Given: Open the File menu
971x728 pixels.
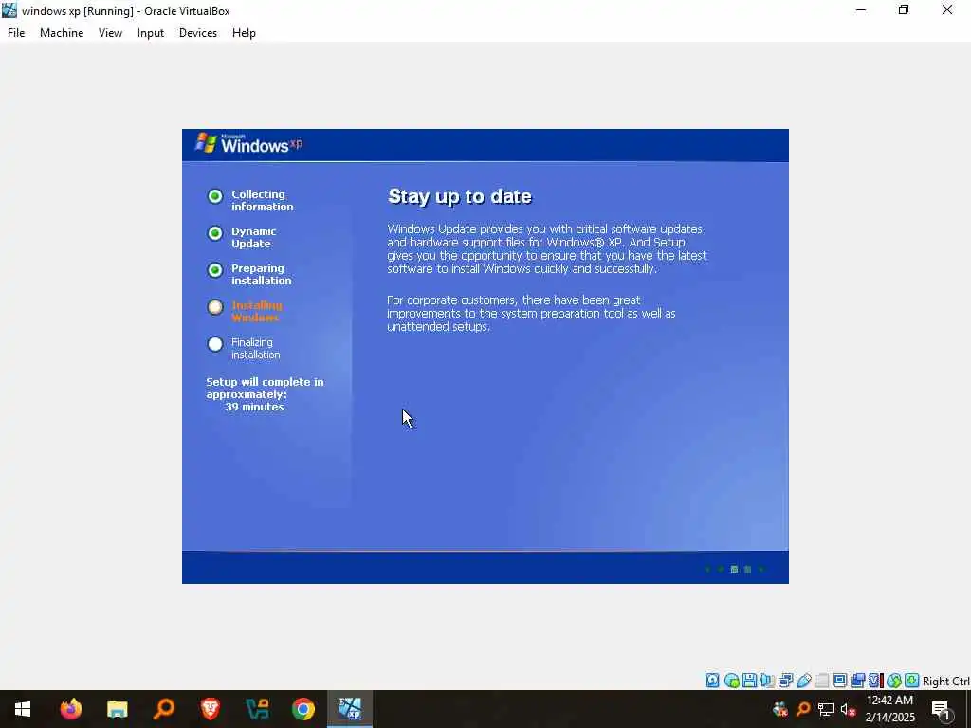Looking at the screenshot, I should [16, 33].
